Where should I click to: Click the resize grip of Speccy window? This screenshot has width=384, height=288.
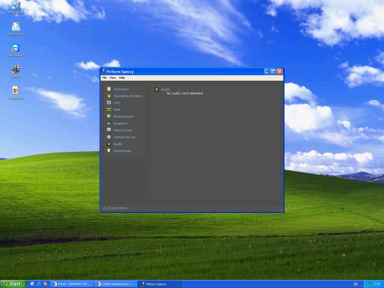281,210
